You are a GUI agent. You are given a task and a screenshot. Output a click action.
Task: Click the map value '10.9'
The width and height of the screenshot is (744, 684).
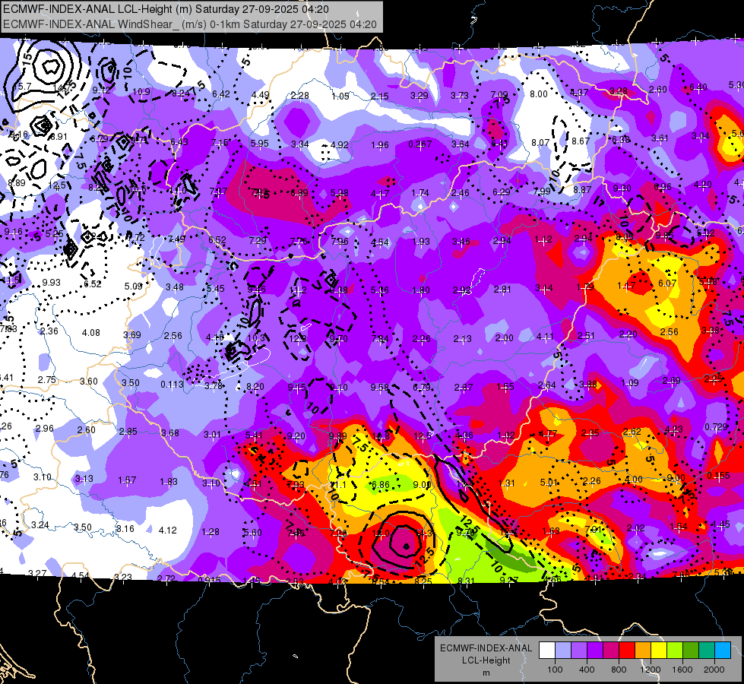tap(141, 92)
